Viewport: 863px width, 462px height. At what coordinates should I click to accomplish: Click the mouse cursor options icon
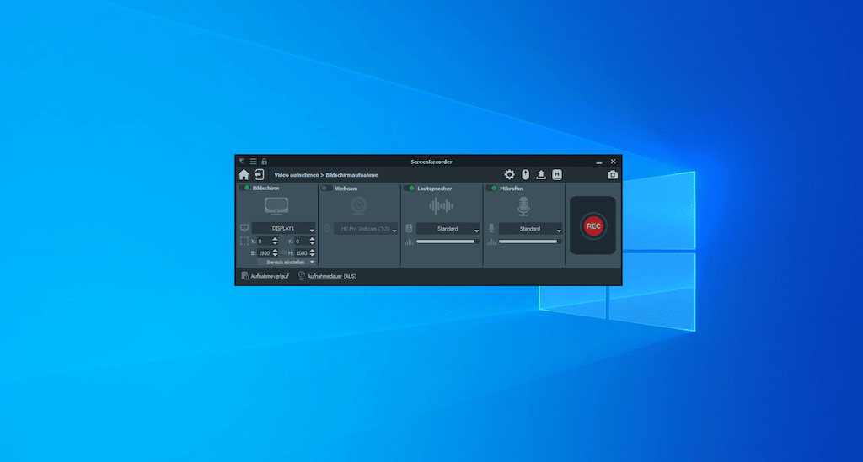pos(525,175)
